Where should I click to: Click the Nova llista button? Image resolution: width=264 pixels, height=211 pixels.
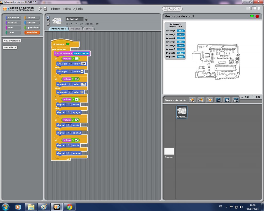click(10, 47)
